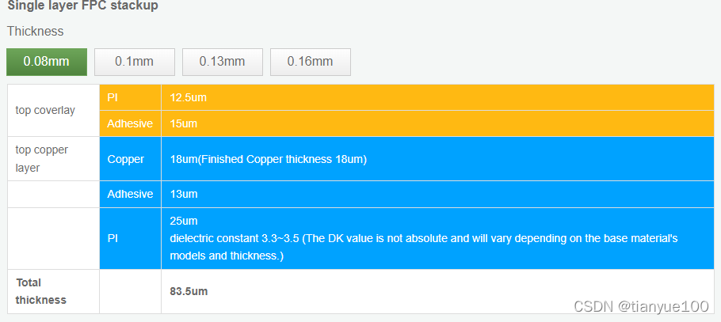Click the 13um adhesive thickness value
The height and width of the screenshot is (322, 721).
[184, 194]
